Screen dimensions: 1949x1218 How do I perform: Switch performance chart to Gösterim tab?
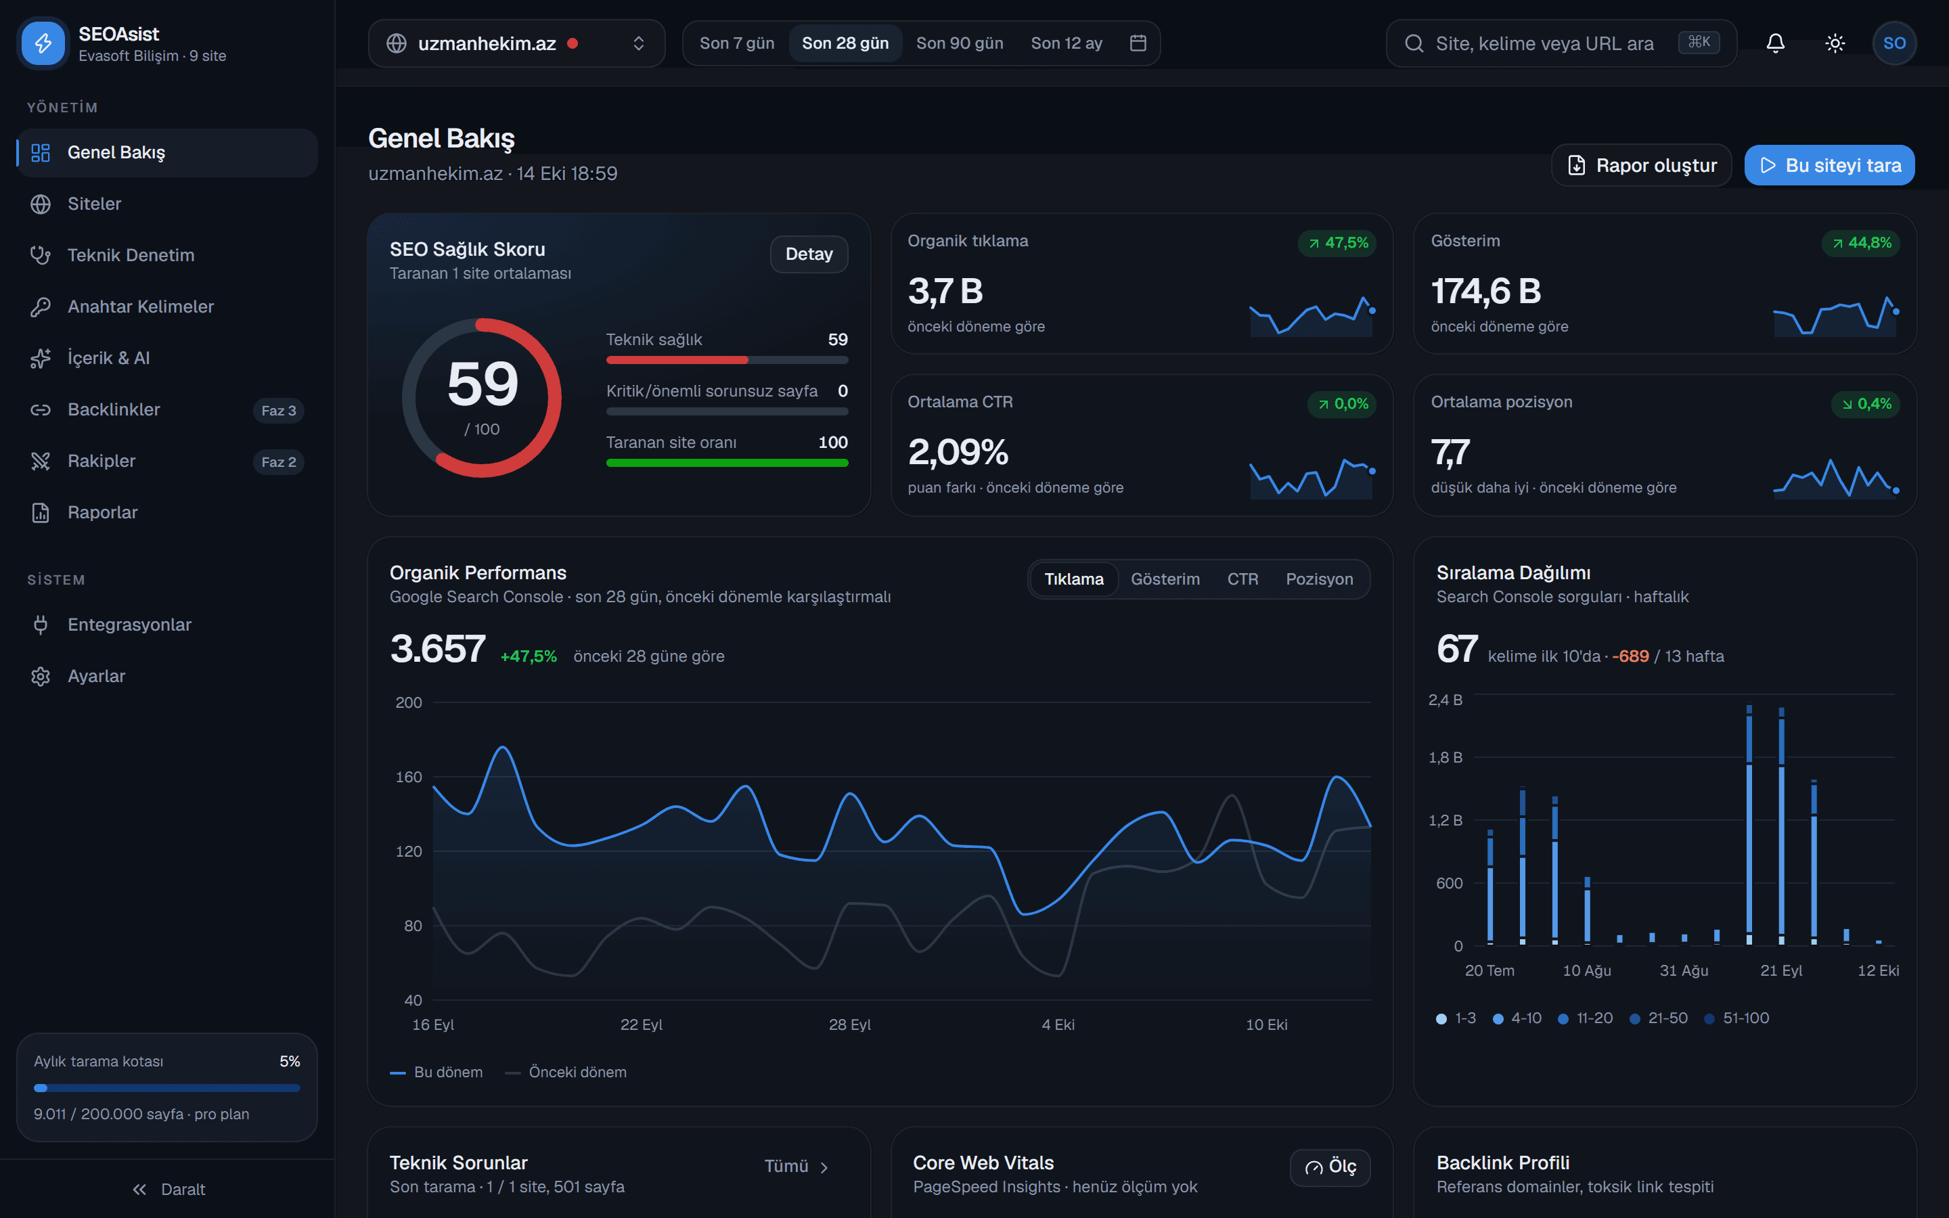[1165, 579]
